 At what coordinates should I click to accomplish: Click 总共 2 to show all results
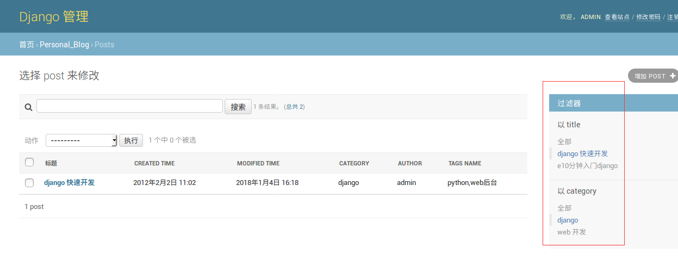click(295, 107)
